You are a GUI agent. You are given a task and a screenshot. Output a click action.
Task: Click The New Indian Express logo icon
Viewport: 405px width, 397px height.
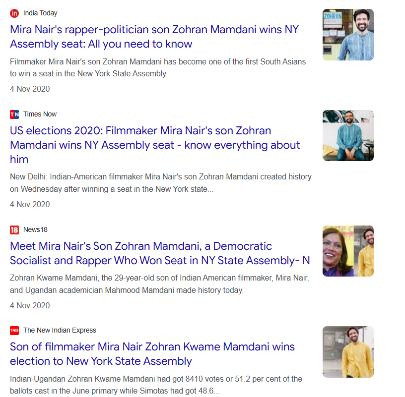point(14,331)
